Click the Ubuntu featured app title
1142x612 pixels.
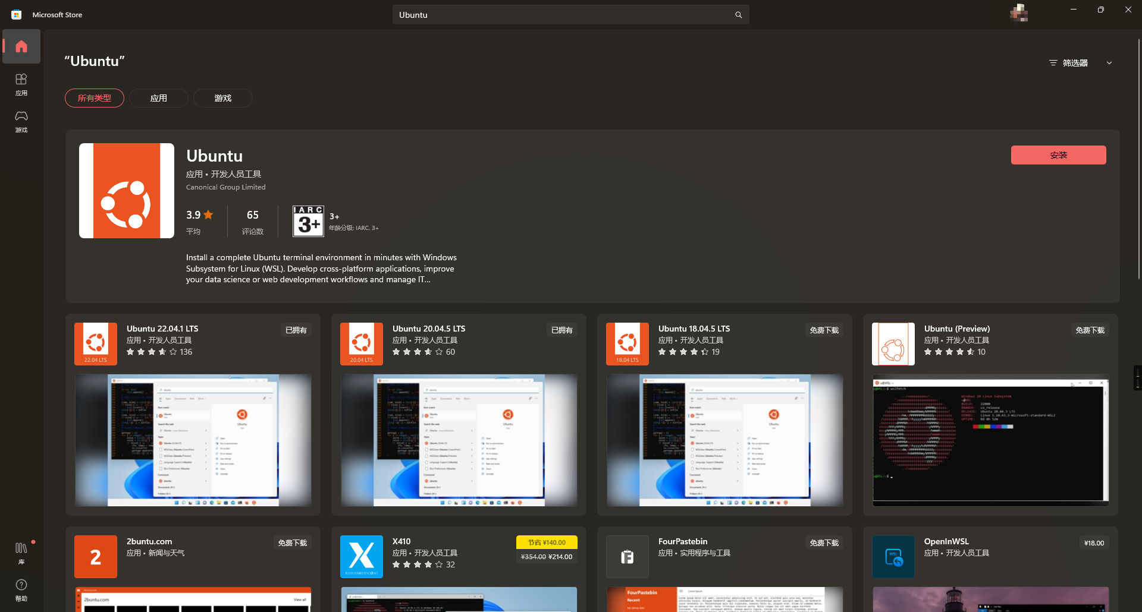click(214, 156)
